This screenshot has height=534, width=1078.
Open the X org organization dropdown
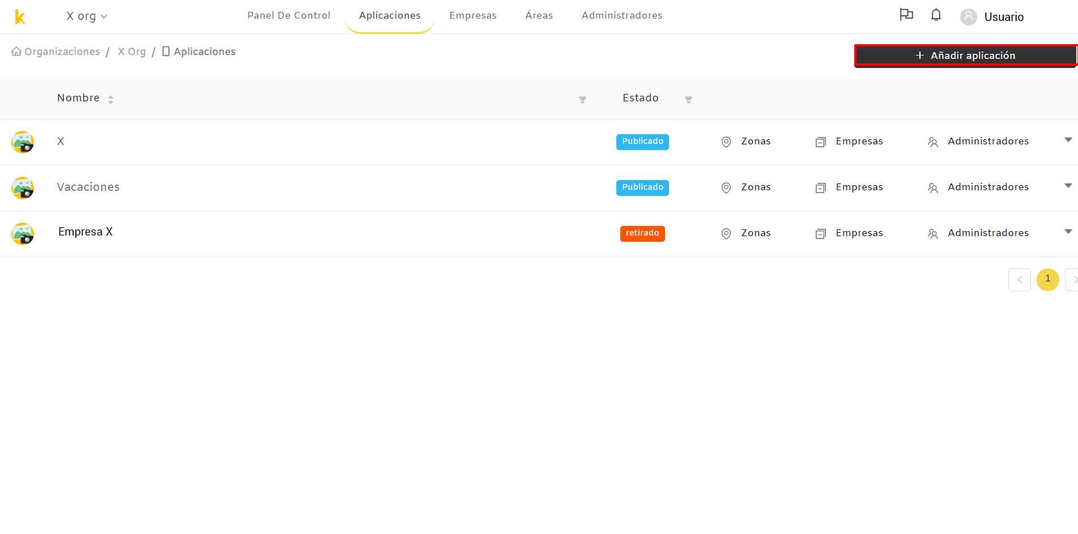[x=87, y=16]
